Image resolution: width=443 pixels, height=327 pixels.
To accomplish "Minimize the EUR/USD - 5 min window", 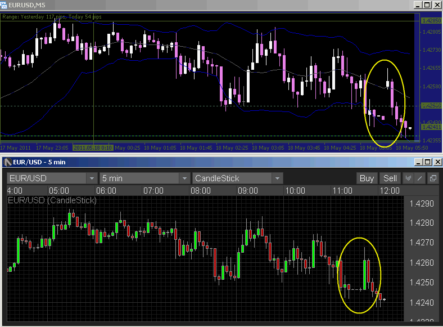I will coord(418,162).
